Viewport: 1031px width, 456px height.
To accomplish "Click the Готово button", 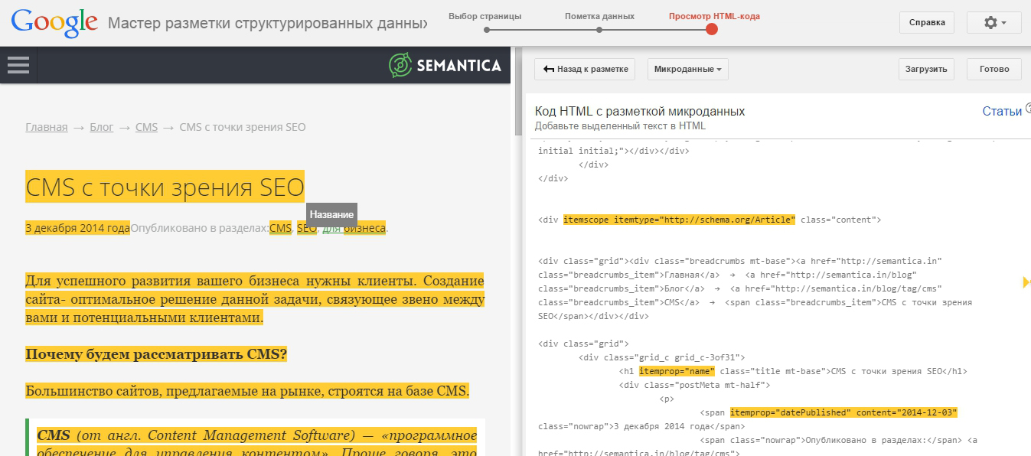I will point(993,69).
